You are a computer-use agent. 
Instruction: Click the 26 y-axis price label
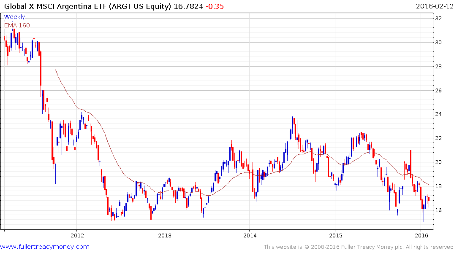click(x=438, y=91)
